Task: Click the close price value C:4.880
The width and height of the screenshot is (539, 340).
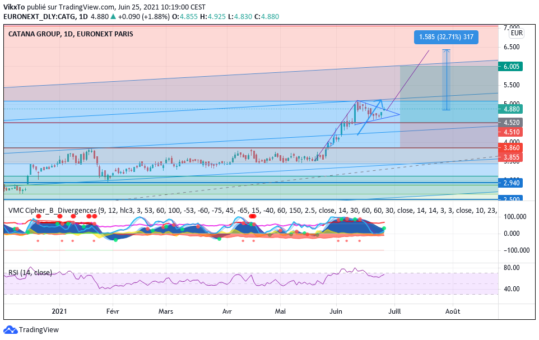Action: point(267,16)
